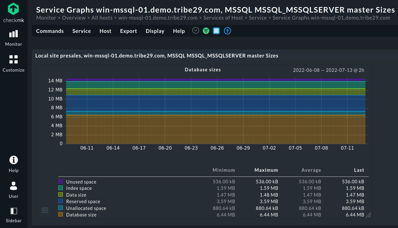Go to All hosts breadcrumb

pyautogui.click(x=102, y=18)
